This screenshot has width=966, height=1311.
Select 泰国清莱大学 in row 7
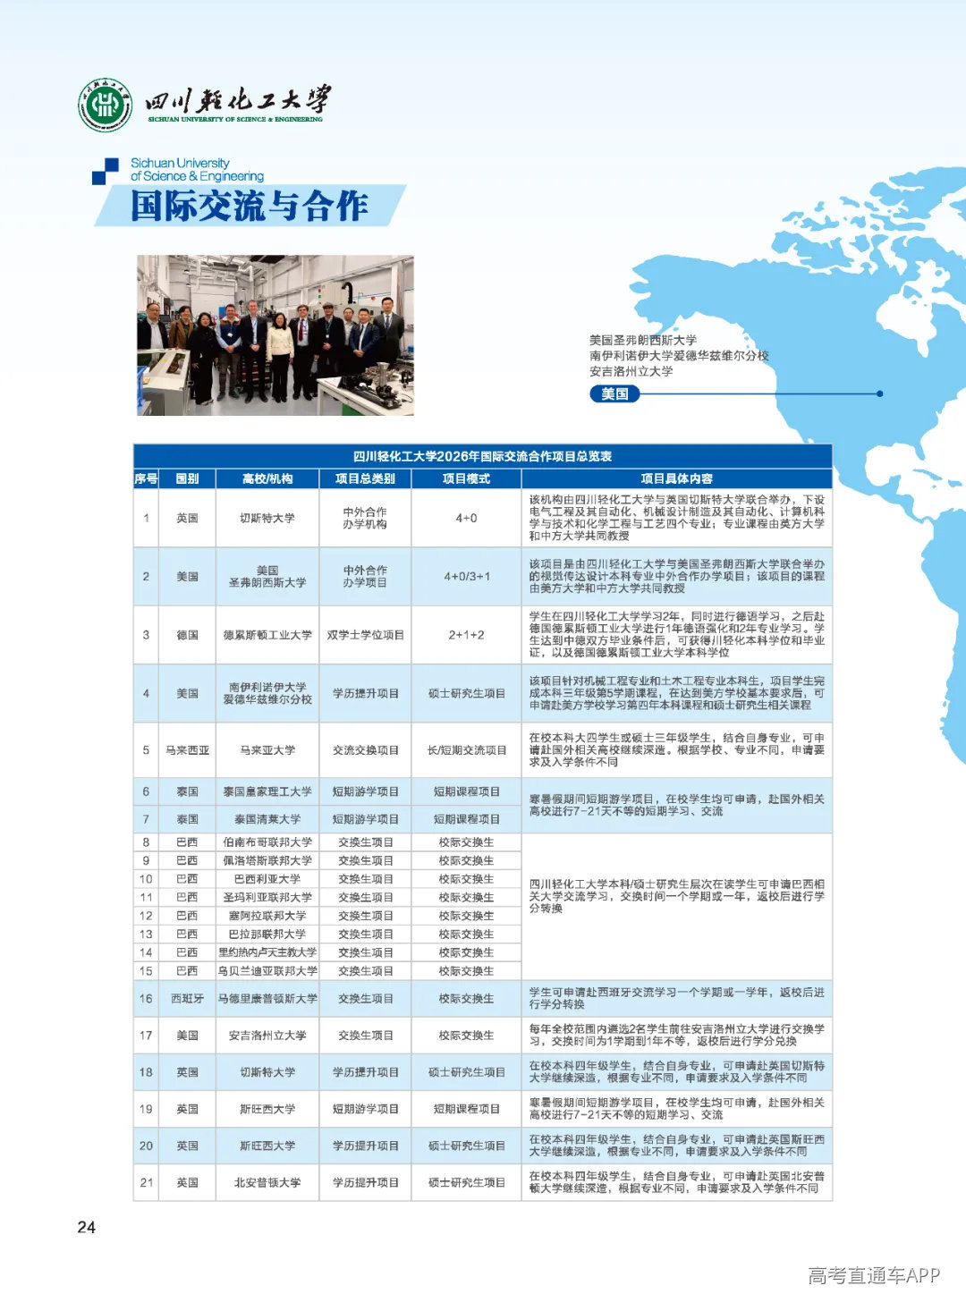pyautogui.click(x=267, y=819)
